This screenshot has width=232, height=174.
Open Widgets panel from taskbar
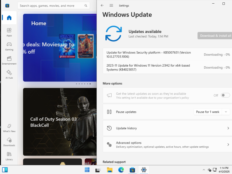click(5, 170)
